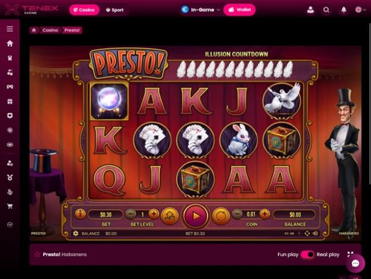Screen dimensions: 371x279
Task: Select the max bet orange button
Action: (x=170, y=216)
